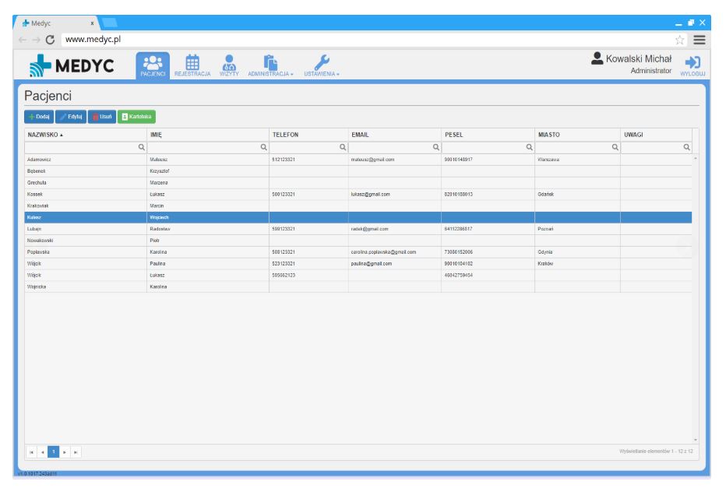Select the Poplawska Karolina patient row
The width and height of the screenshot is (726, 492).
86,252
